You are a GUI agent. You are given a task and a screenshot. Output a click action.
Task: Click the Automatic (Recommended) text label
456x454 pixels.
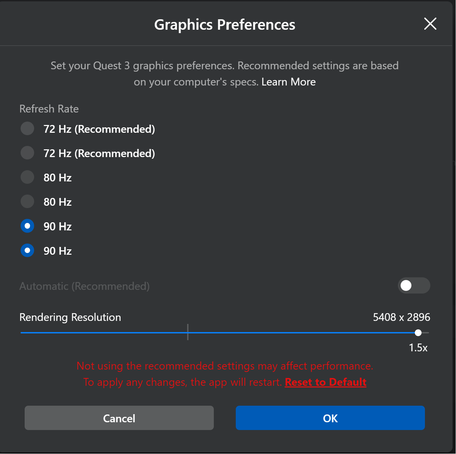[84, 286]
